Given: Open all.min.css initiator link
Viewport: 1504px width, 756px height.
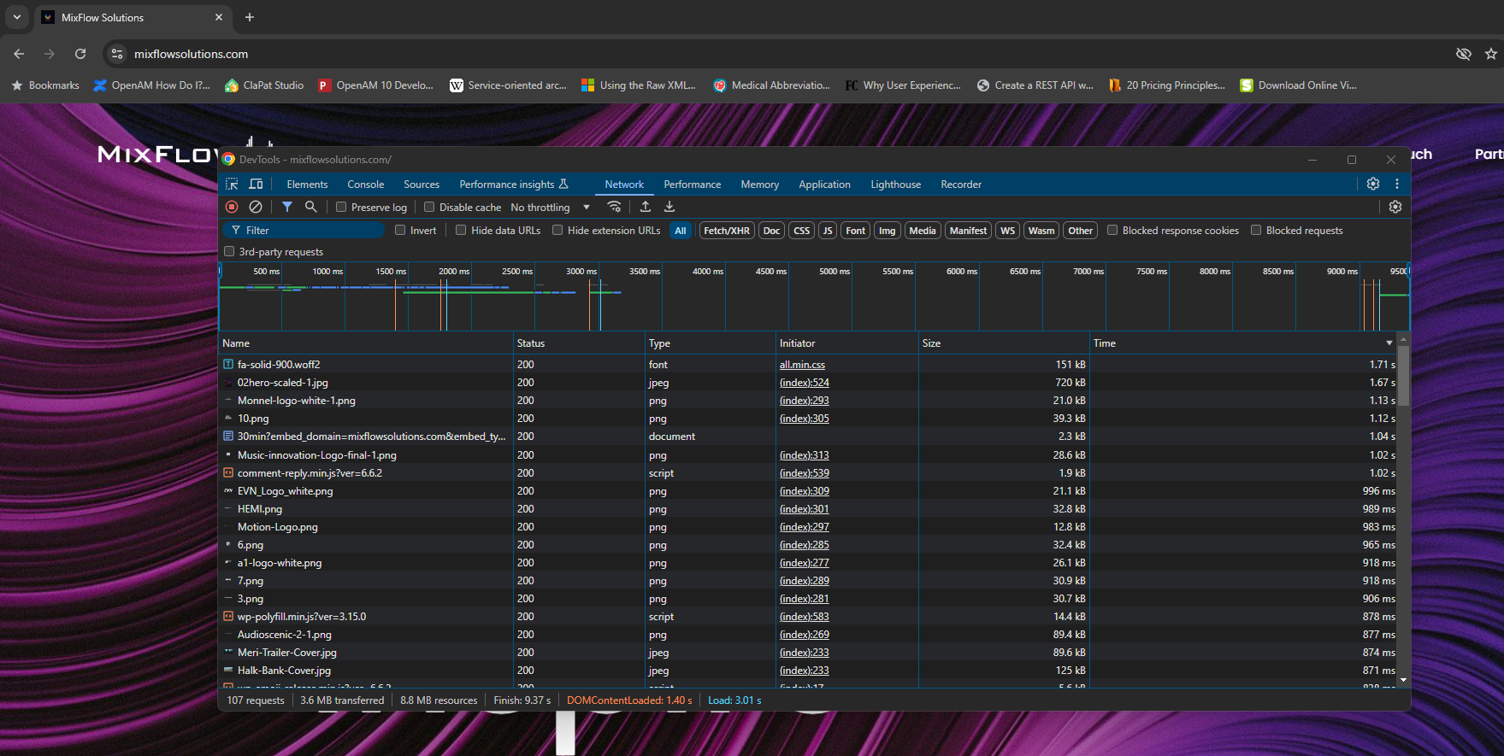Looking at the screenshot, I should 802,365.
